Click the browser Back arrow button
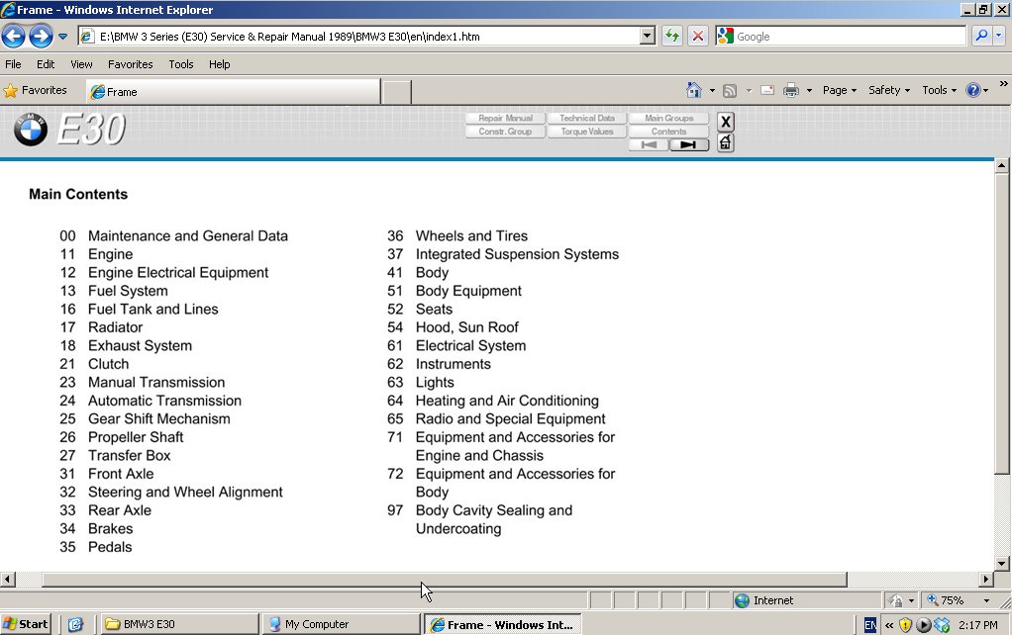 [14, 37]
